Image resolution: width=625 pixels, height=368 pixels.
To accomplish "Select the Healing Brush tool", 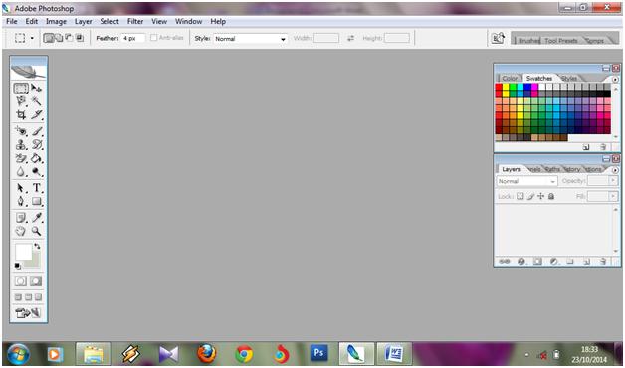I will coord(21,131).
